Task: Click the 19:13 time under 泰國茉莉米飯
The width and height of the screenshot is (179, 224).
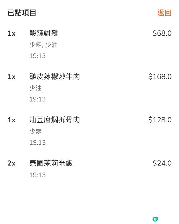Action: (37, 175)
